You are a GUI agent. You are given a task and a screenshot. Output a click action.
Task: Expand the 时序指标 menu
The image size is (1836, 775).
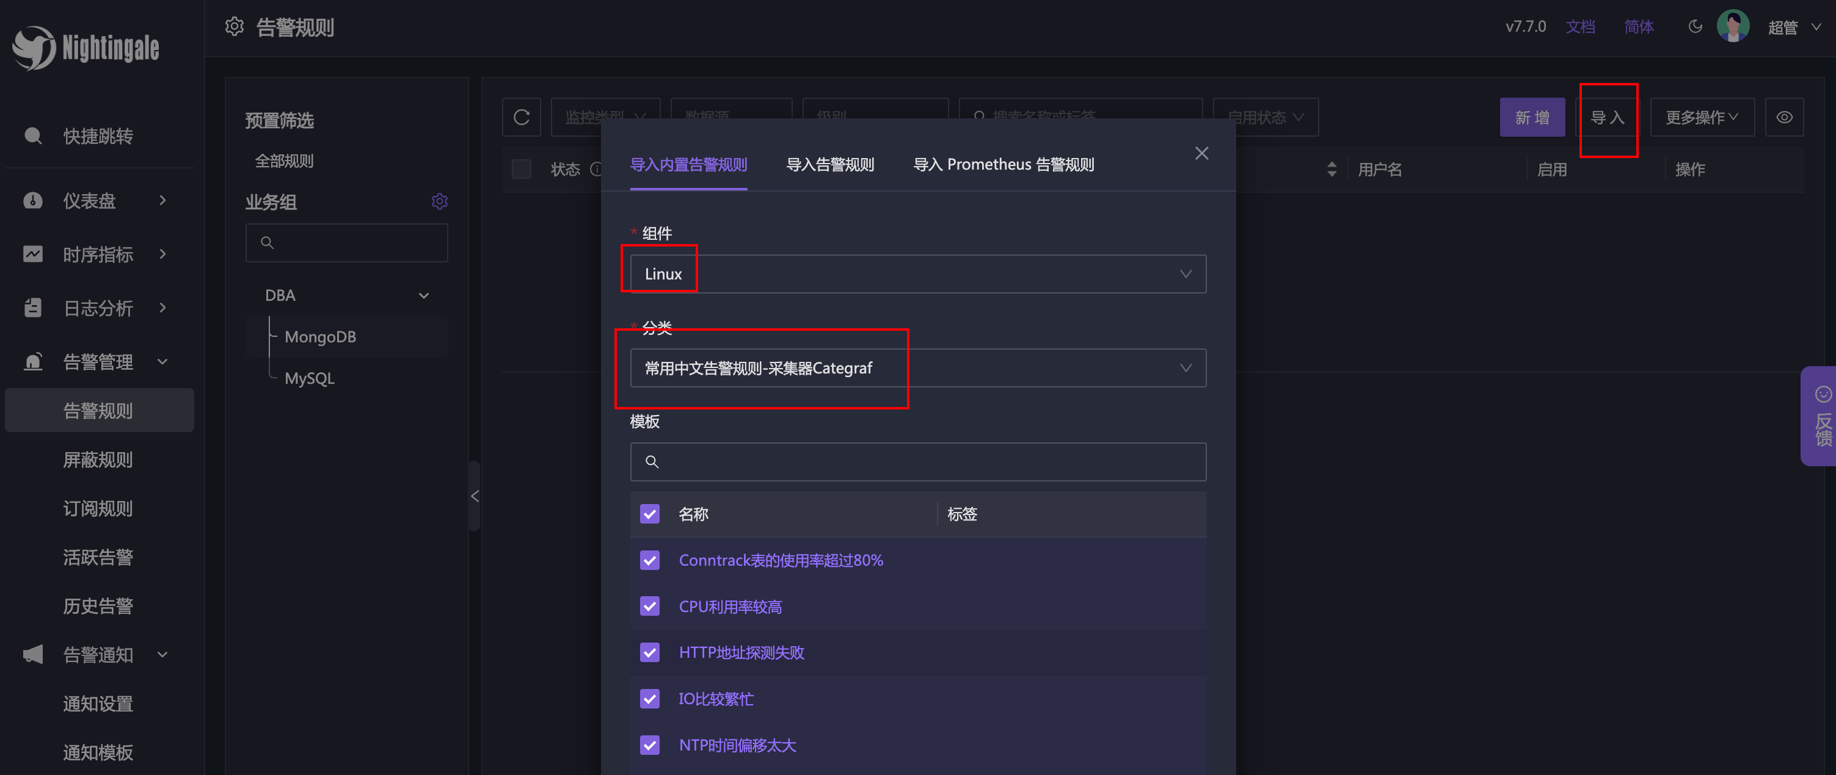tap(163, 254)
